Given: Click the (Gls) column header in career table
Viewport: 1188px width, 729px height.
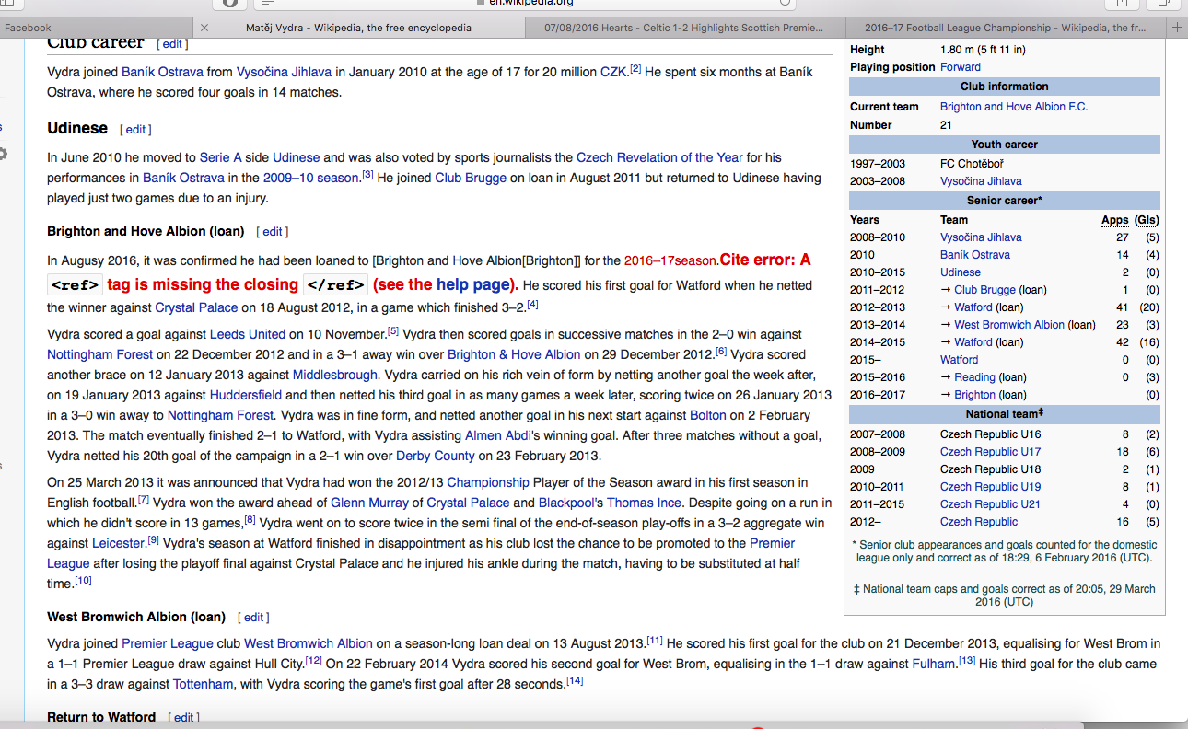Looking at the screenshot, I should click(x=1147, y=220).
